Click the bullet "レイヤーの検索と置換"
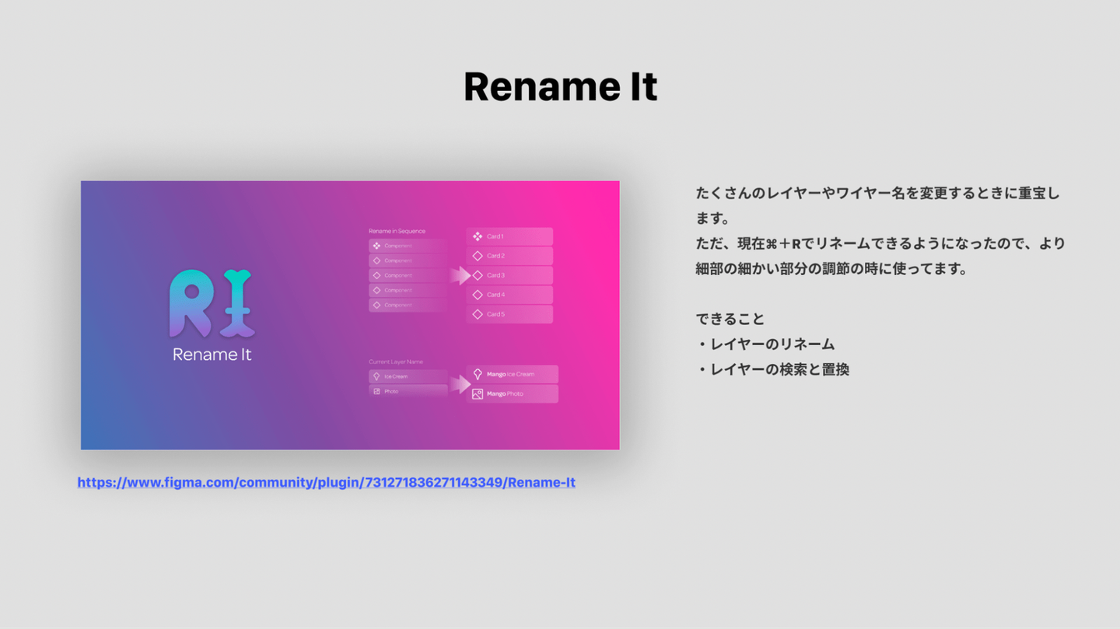This screenshot has width=1120, height=629. coord(772,369)
